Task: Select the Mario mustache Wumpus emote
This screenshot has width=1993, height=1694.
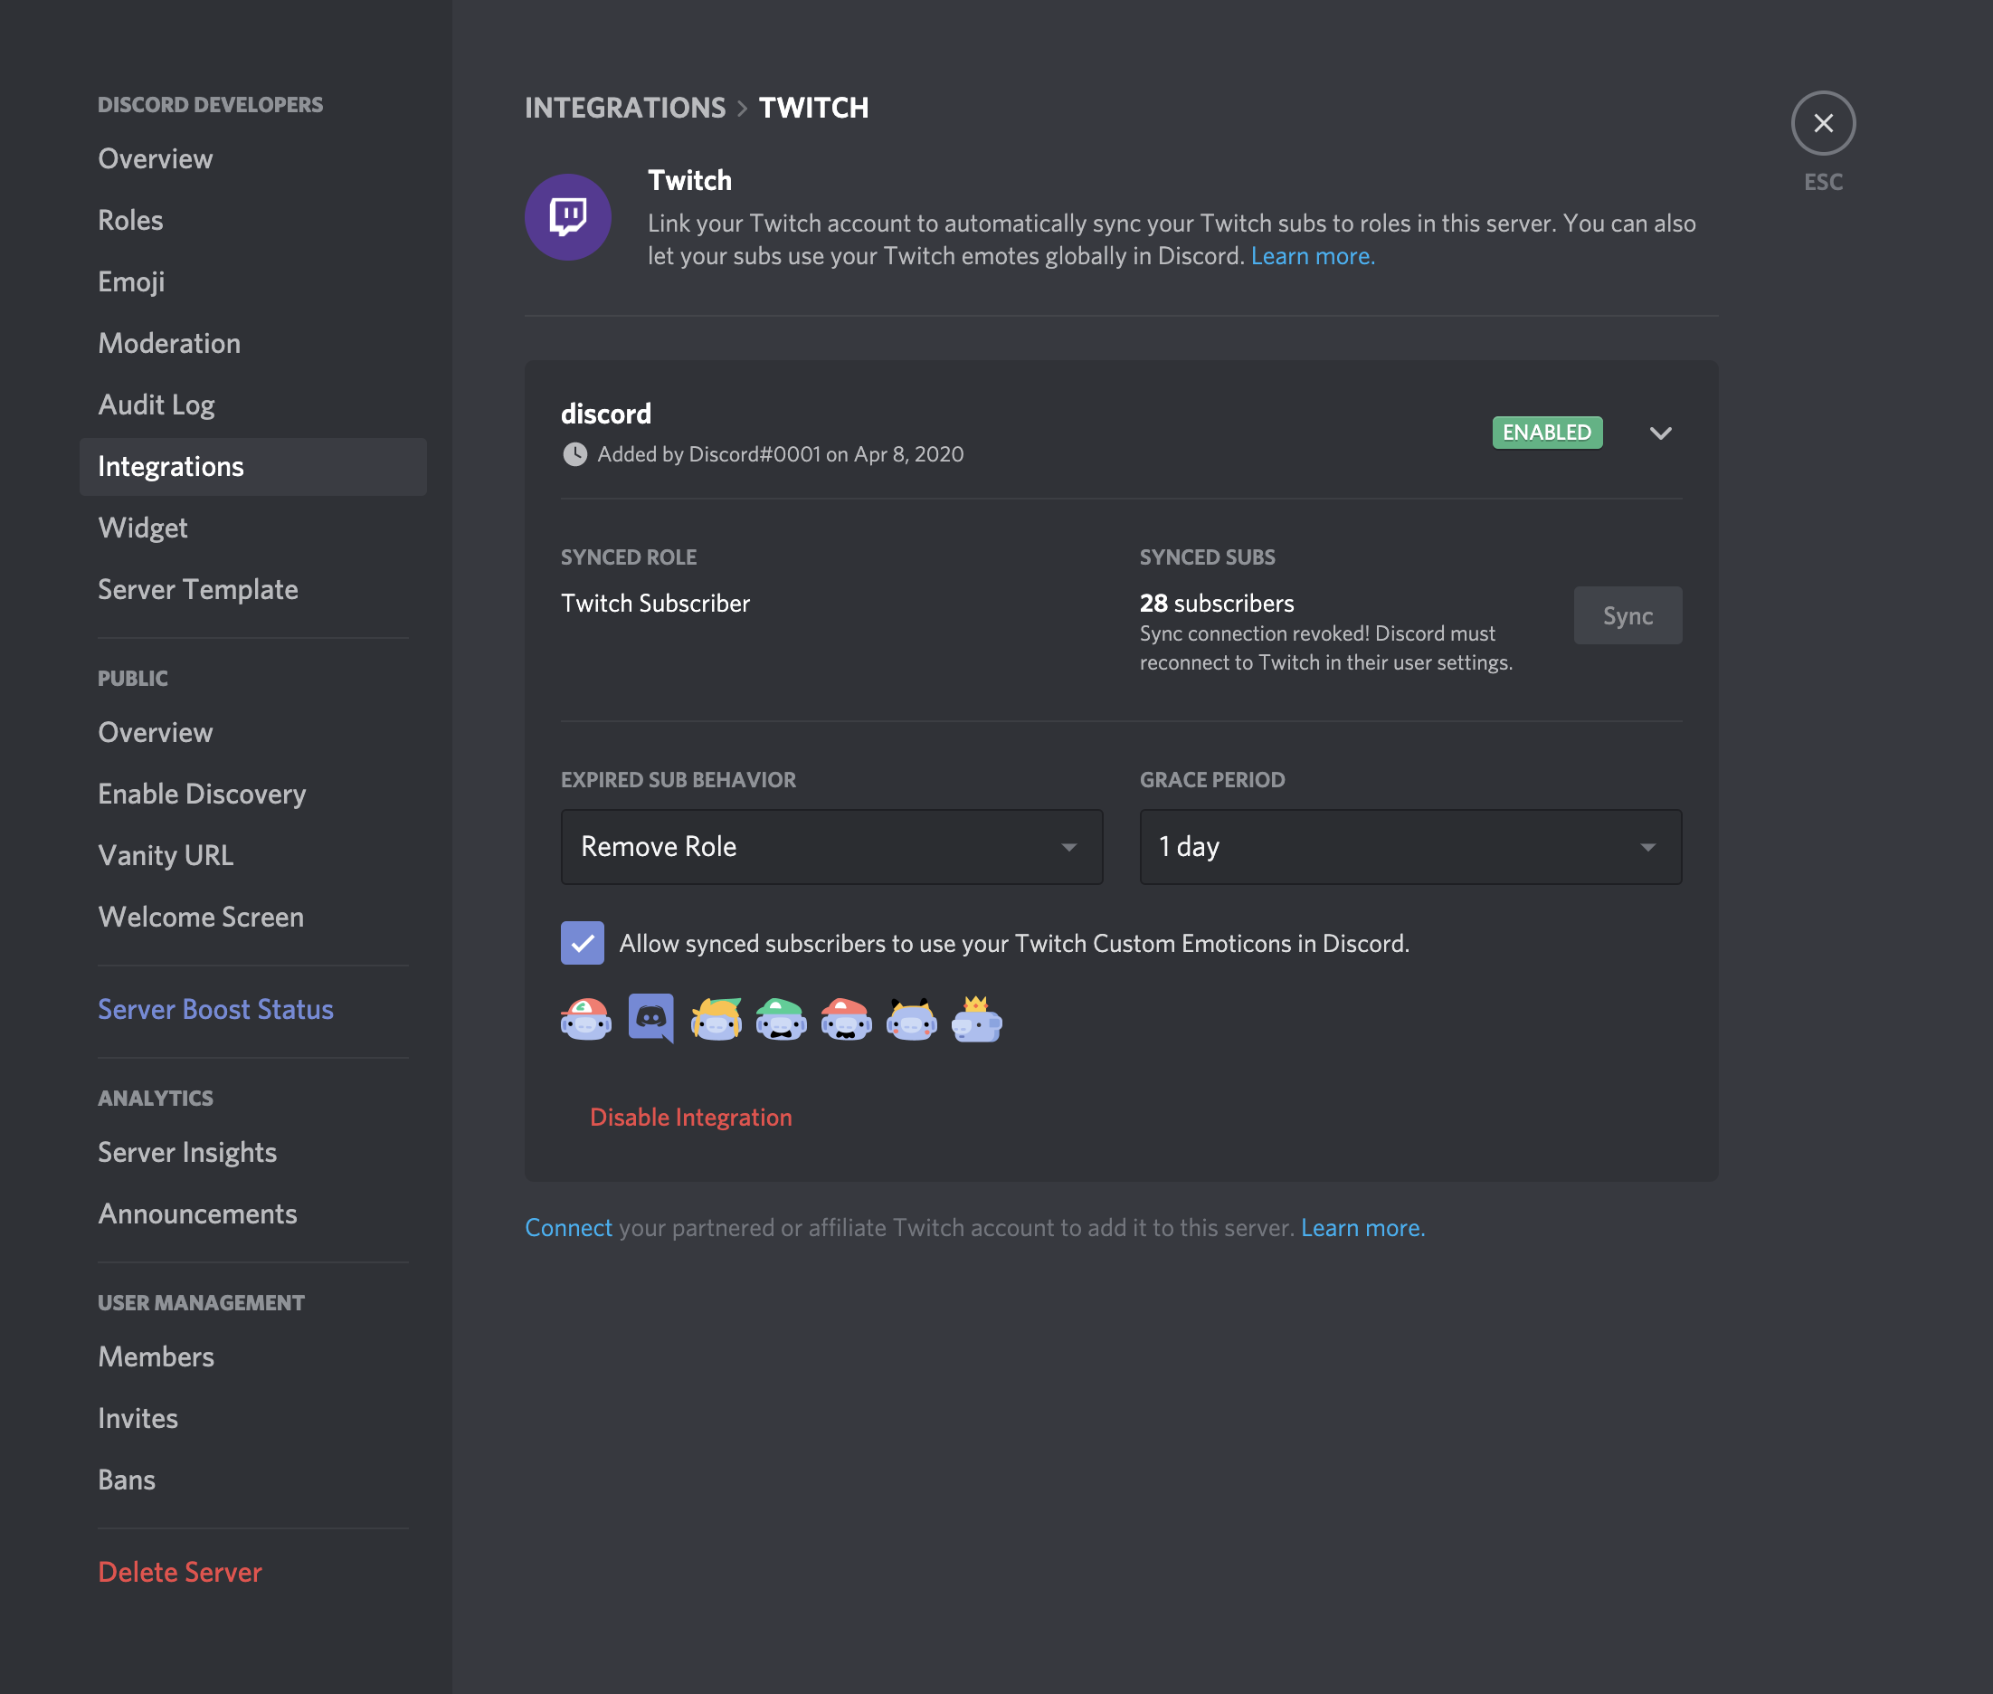Action: pos(846,1020)
